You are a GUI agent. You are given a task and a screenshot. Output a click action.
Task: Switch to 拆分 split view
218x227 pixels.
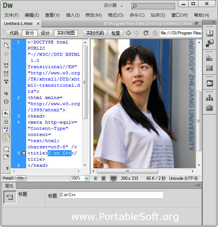[30, 33]
